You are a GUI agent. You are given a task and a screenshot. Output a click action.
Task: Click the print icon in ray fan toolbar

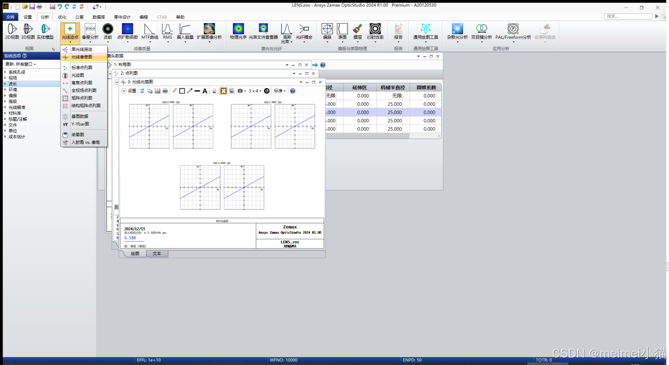[x=165, y=91]
